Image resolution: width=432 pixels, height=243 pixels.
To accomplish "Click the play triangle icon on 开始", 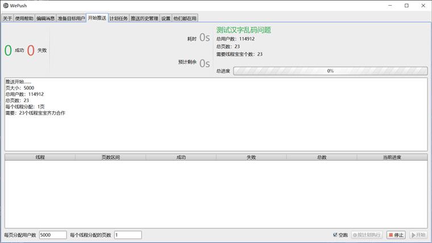I will pyautogui.click(x=413, y=235).
